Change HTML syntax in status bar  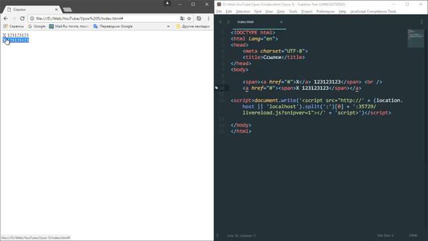413,235
